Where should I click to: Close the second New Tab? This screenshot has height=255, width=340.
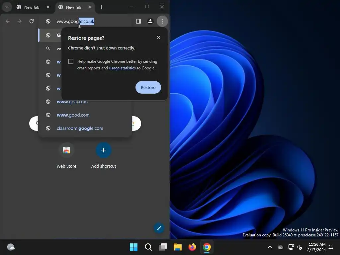(90, 7)
